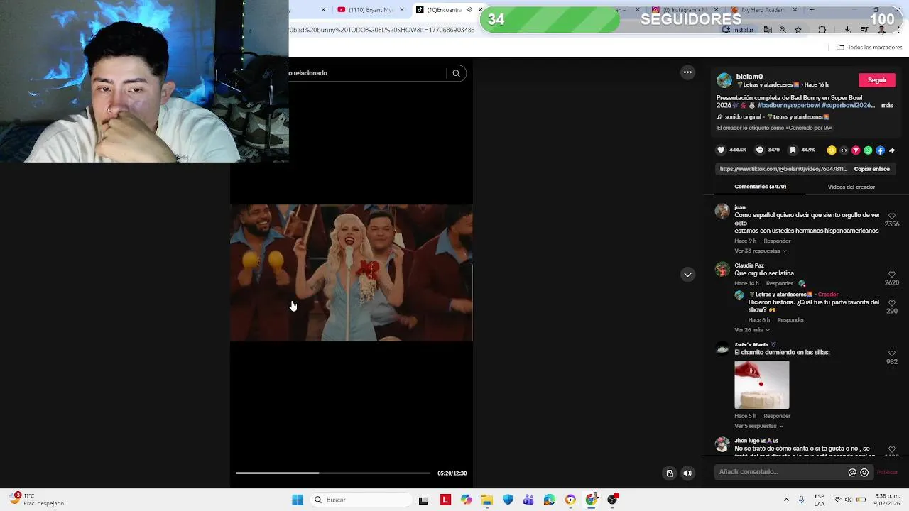
Task: Switch to Videos del creador tab
Action: coord(851,187)
